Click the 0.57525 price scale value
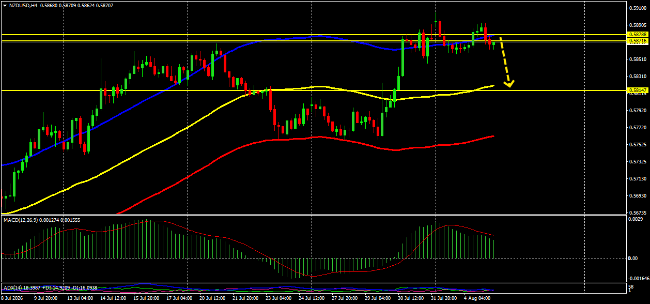The width and height of the screenshot is (650, 304). click(638, 145)
